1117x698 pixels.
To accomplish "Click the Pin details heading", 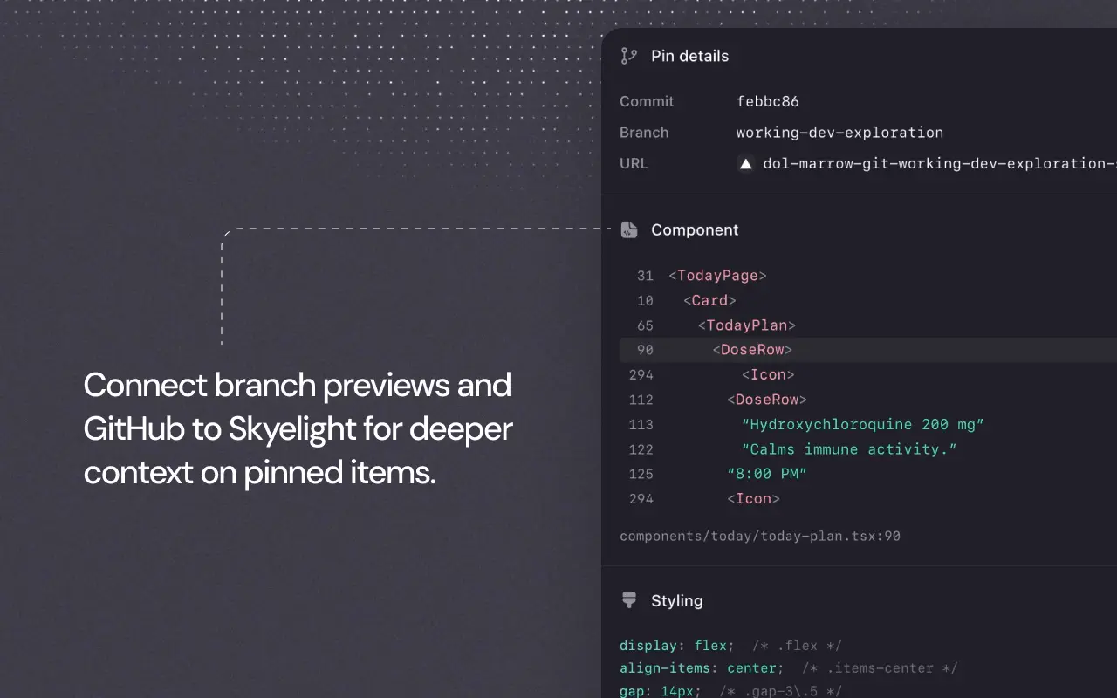I will coord(689,56).
